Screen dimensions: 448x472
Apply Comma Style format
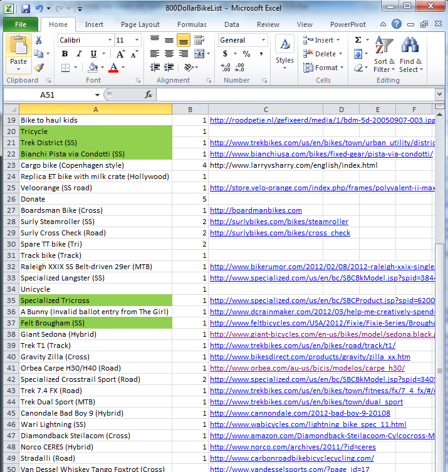pos(261,54)
